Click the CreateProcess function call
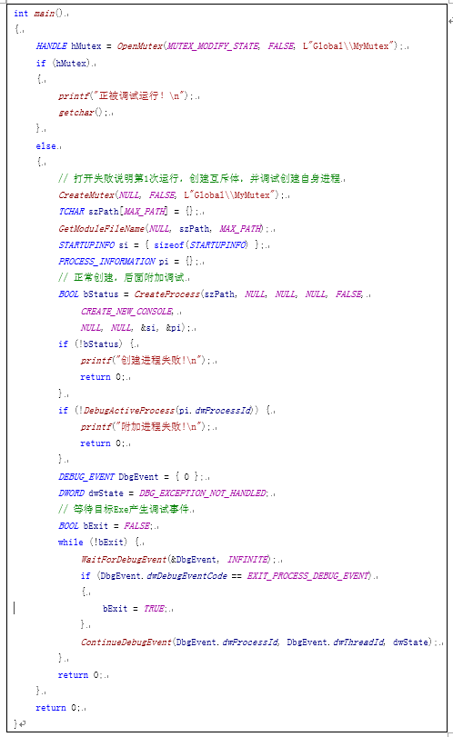This screenshot has width=453, height=737. coord(167,294)
